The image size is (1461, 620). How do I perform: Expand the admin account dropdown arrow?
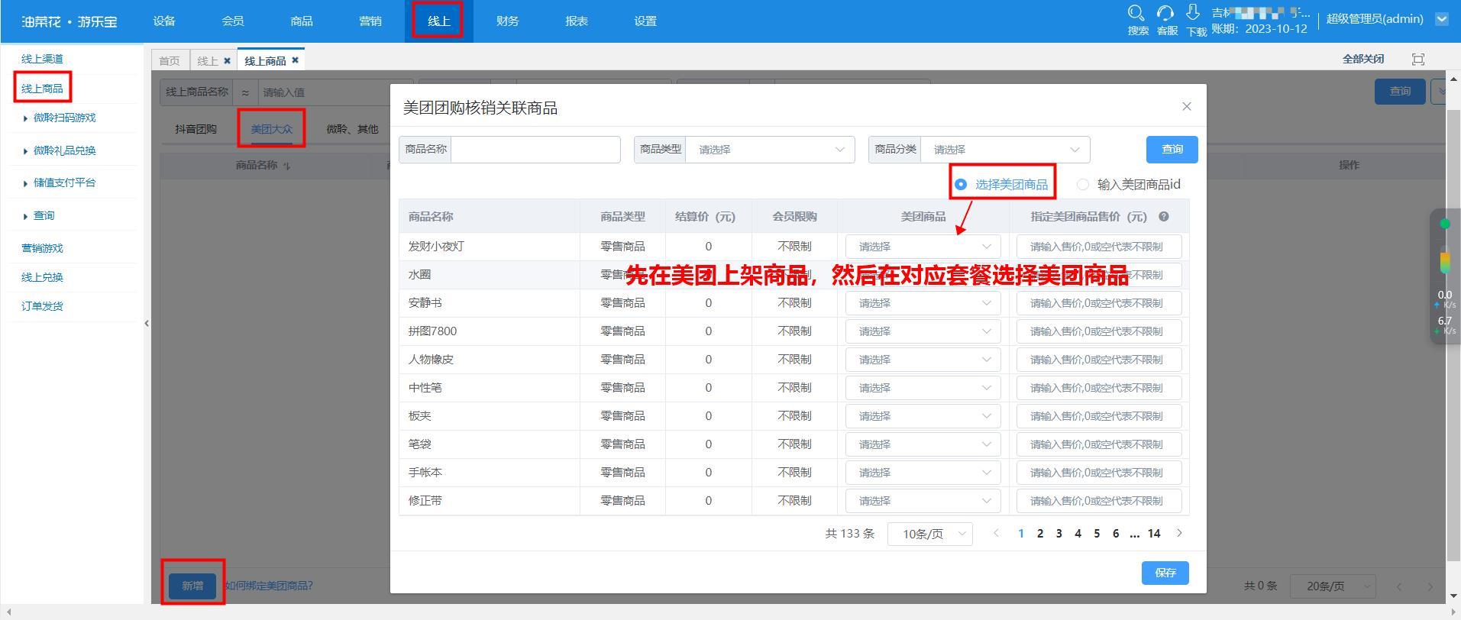pyautogui.click(x=1442, y=19)
